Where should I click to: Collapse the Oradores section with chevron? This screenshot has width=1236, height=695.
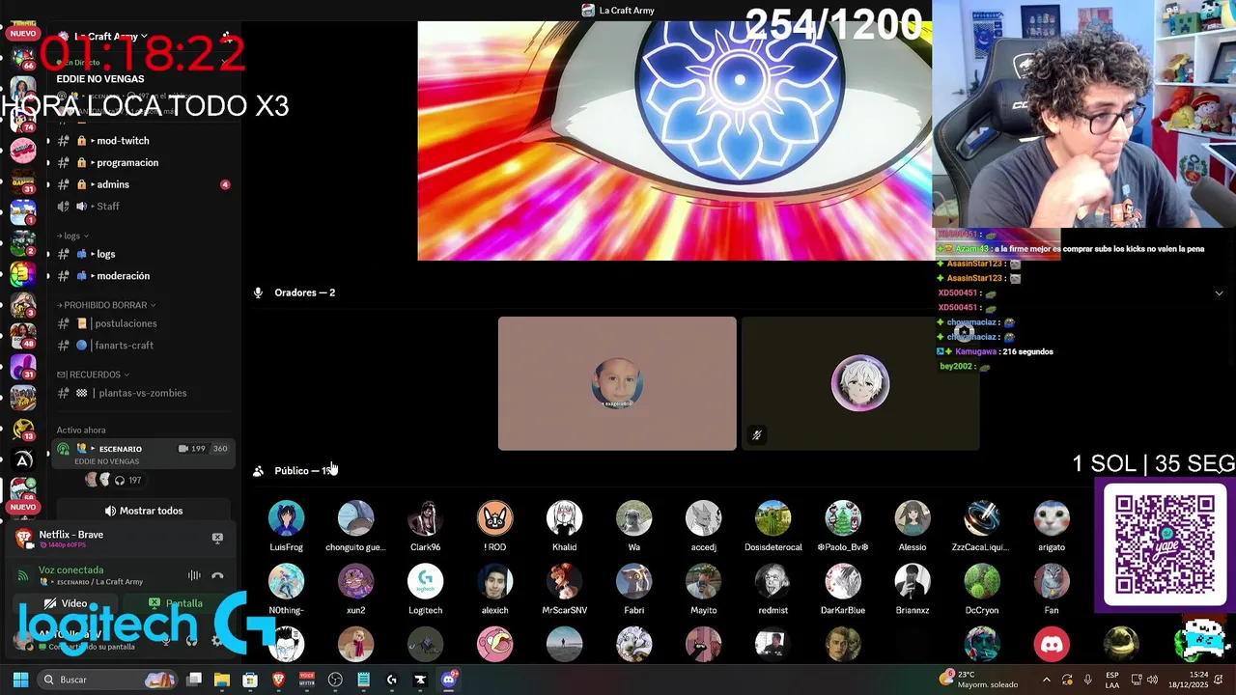(1219, 293)
